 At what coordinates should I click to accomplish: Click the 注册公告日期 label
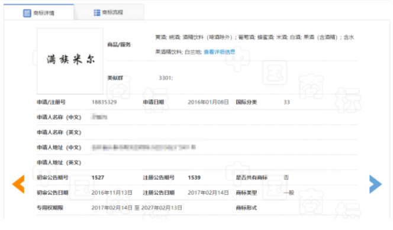[x=159, y=193]
